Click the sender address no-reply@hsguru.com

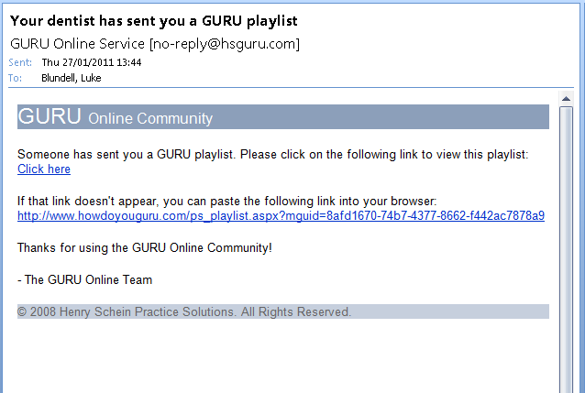[225, 44]
